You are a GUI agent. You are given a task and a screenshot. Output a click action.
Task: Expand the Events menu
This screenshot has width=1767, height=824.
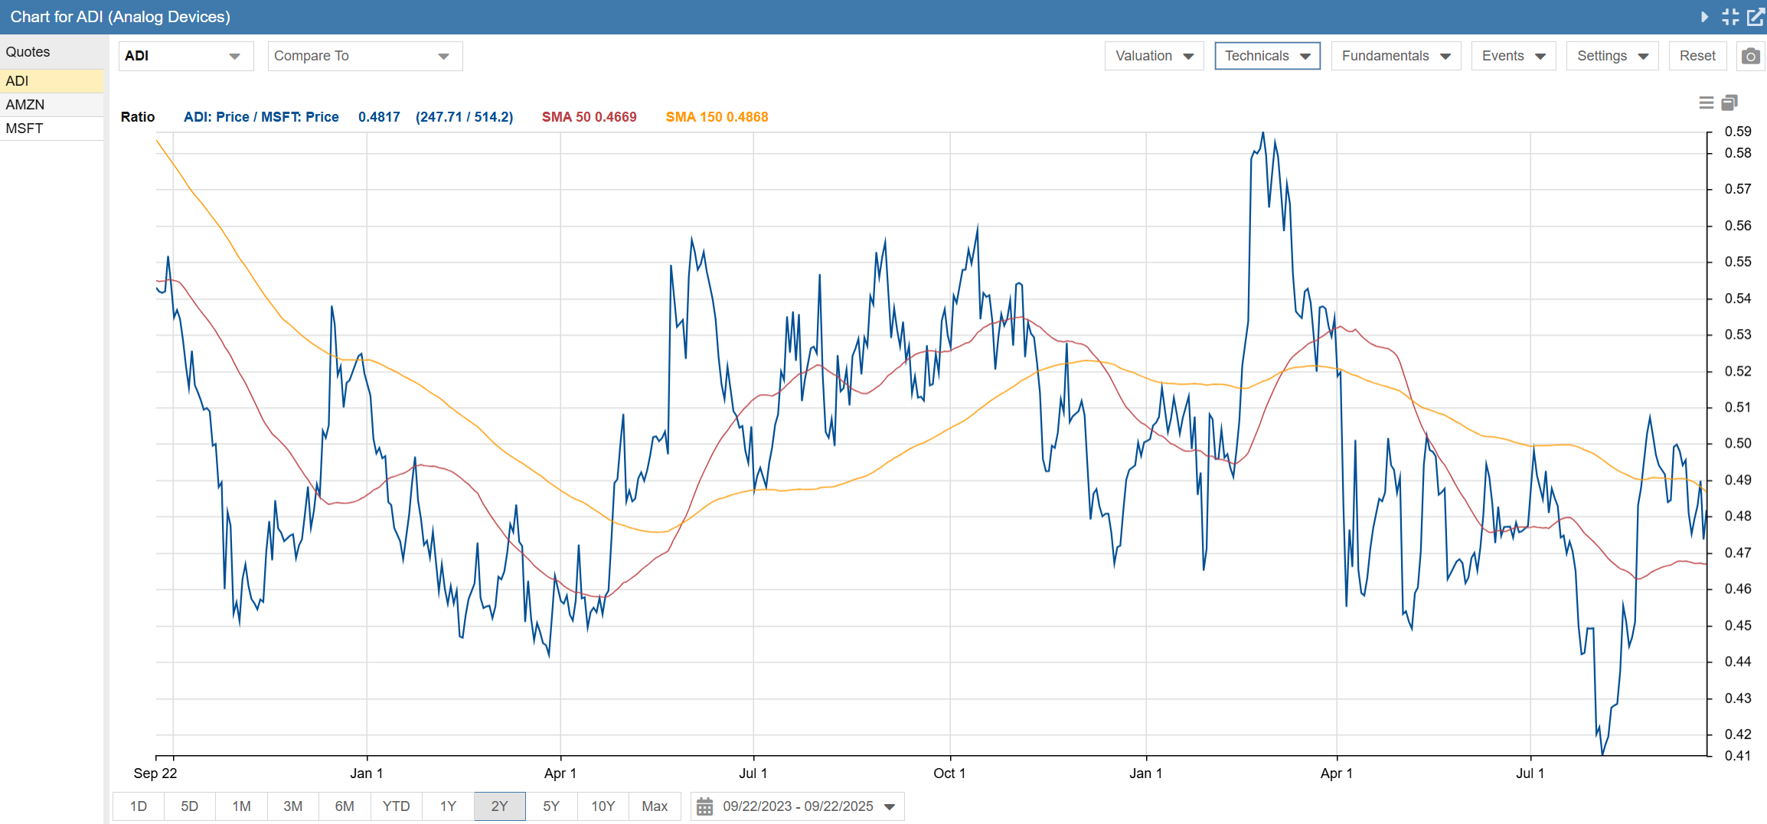point(1513,56)
